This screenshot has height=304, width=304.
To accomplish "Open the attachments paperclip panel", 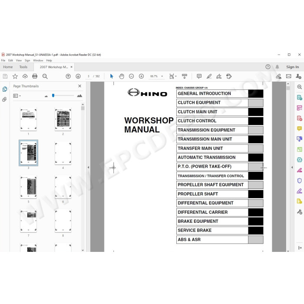I will pyautogui.click(x=4, y=99).
